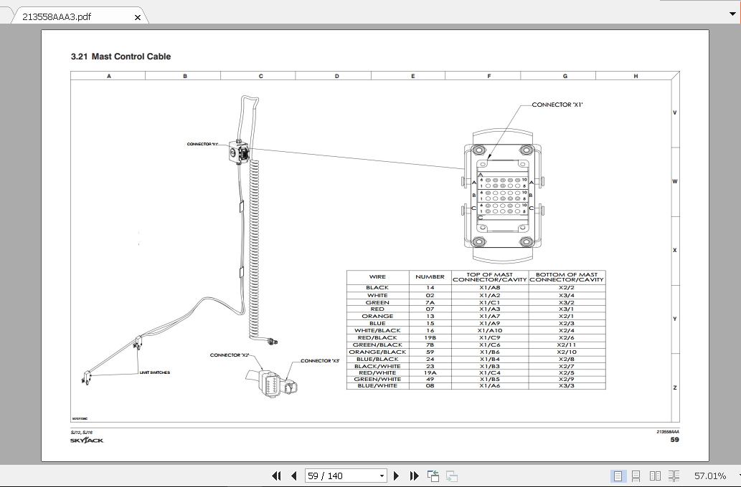The image size is (741, 487).
Task: Go to the previous page
Action: pos(293,475)
